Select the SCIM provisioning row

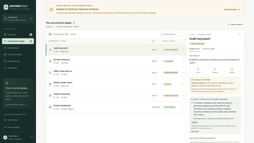(116, 96)
